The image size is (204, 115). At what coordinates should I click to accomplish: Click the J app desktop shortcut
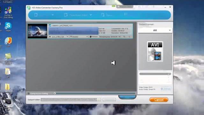[x=8, y=42]
